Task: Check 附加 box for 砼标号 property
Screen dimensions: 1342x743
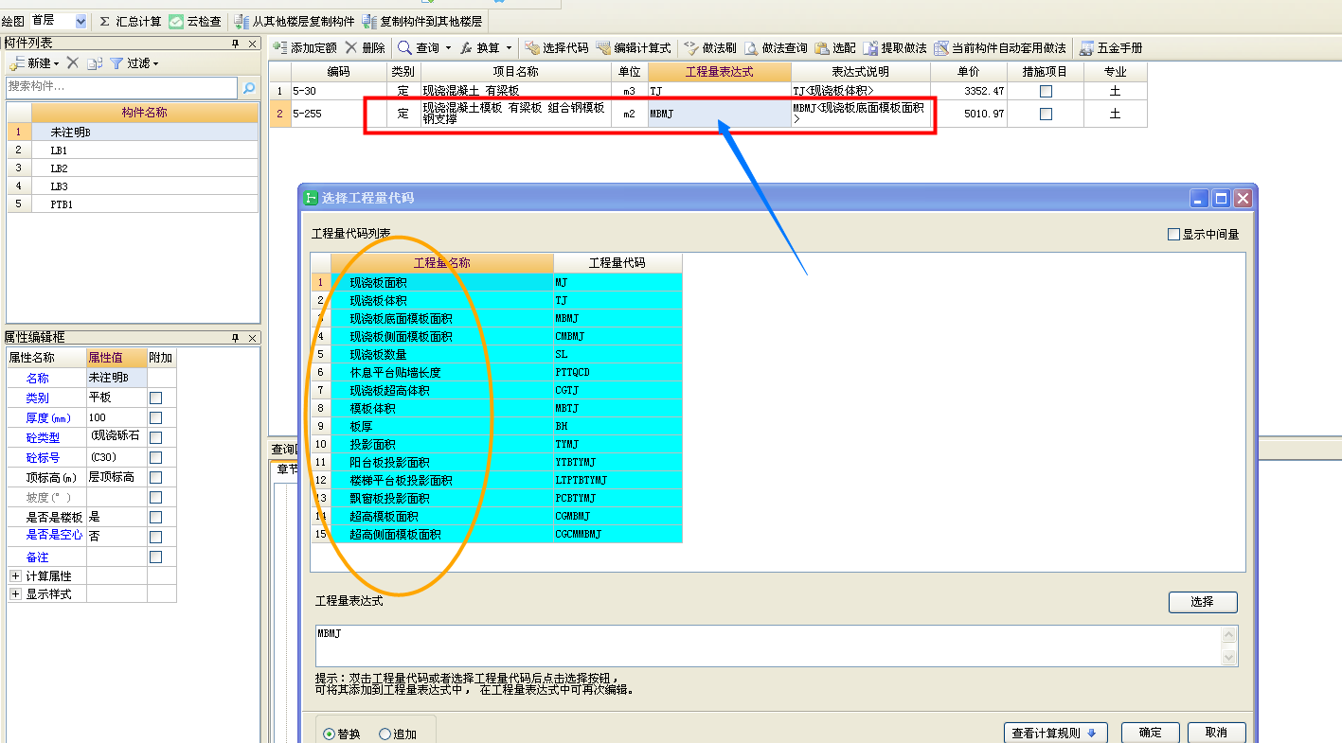Action: point(156,457)
